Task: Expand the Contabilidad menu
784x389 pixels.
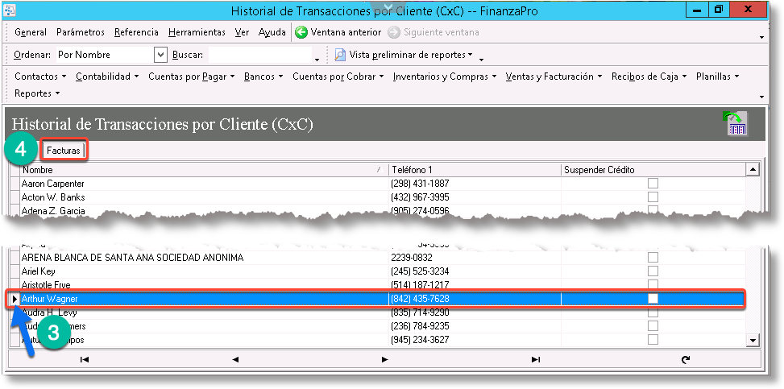Action: click(107, 77)
